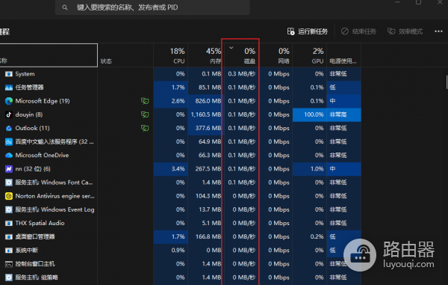Sort by the 内存 memory column header
448x285 pixels.
[x=205, y=55]
